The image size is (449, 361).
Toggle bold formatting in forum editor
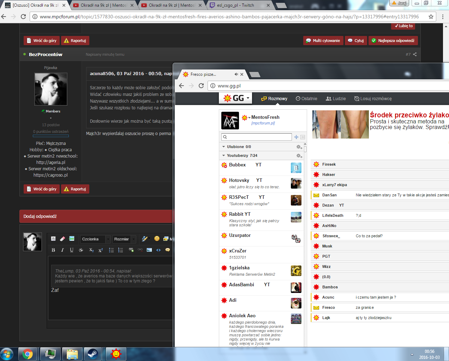(53, 250)
